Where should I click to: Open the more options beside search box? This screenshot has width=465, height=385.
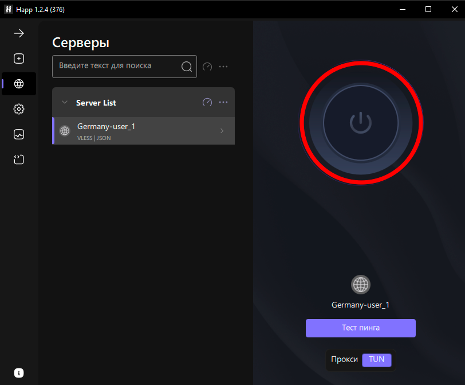coord(223,67)
